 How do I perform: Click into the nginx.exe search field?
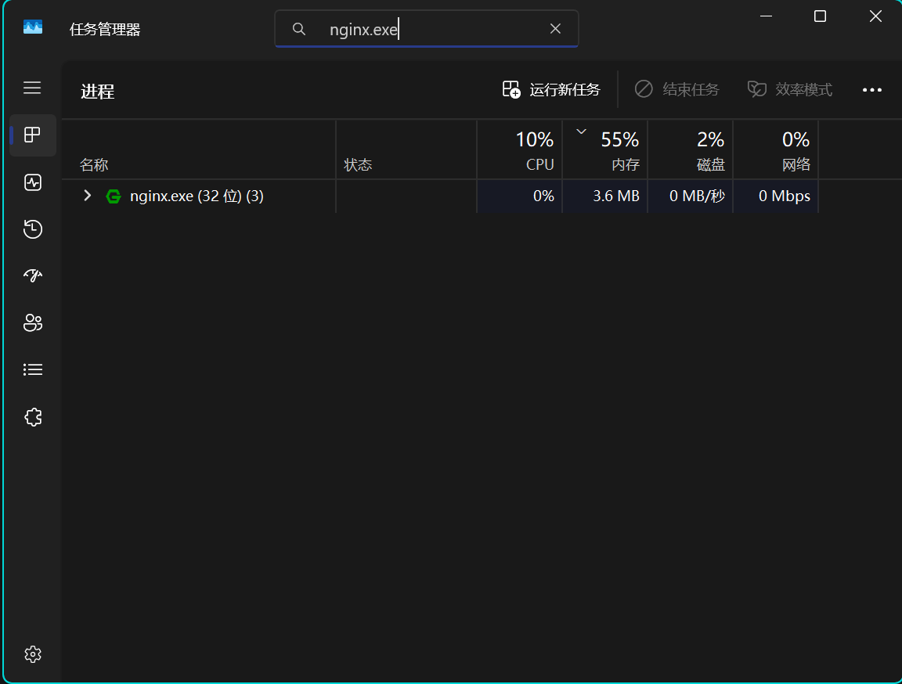431,30
